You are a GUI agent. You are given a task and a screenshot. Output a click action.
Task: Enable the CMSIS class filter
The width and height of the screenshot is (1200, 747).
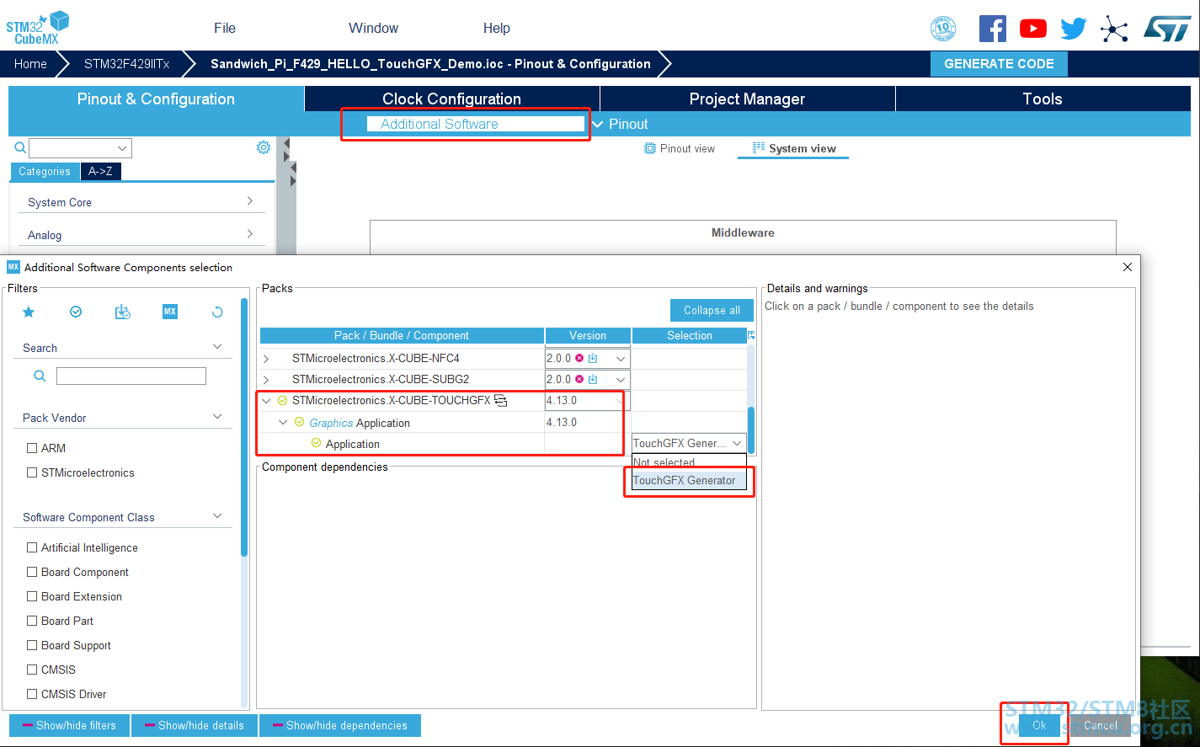(x=32, y=670)
